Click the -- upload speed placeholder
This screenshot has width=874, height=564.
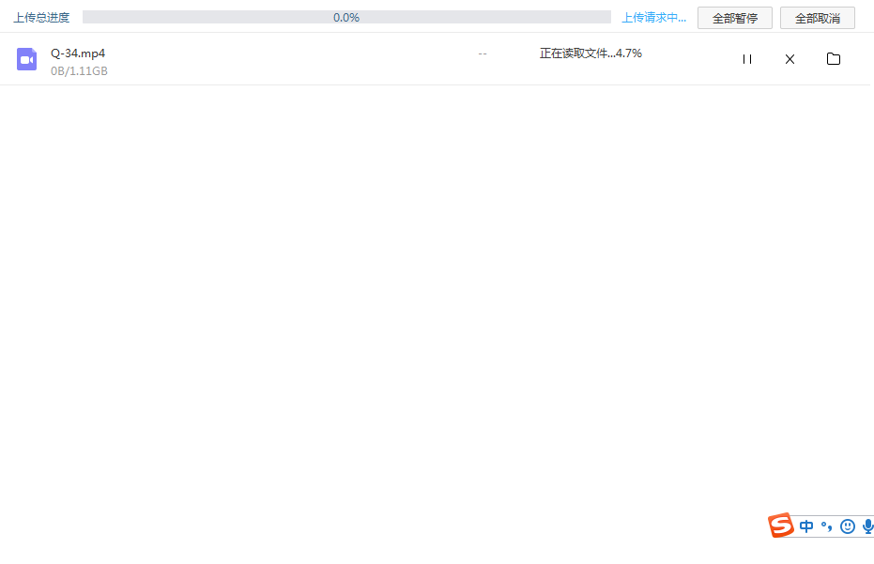tap(483, 53)
